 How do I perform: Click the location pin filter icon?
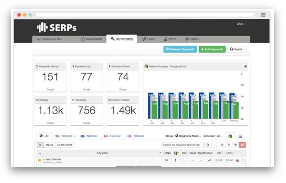click(x=229, y=145)
